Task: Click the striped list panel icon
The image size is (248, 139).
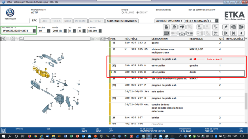Action: 166,33
